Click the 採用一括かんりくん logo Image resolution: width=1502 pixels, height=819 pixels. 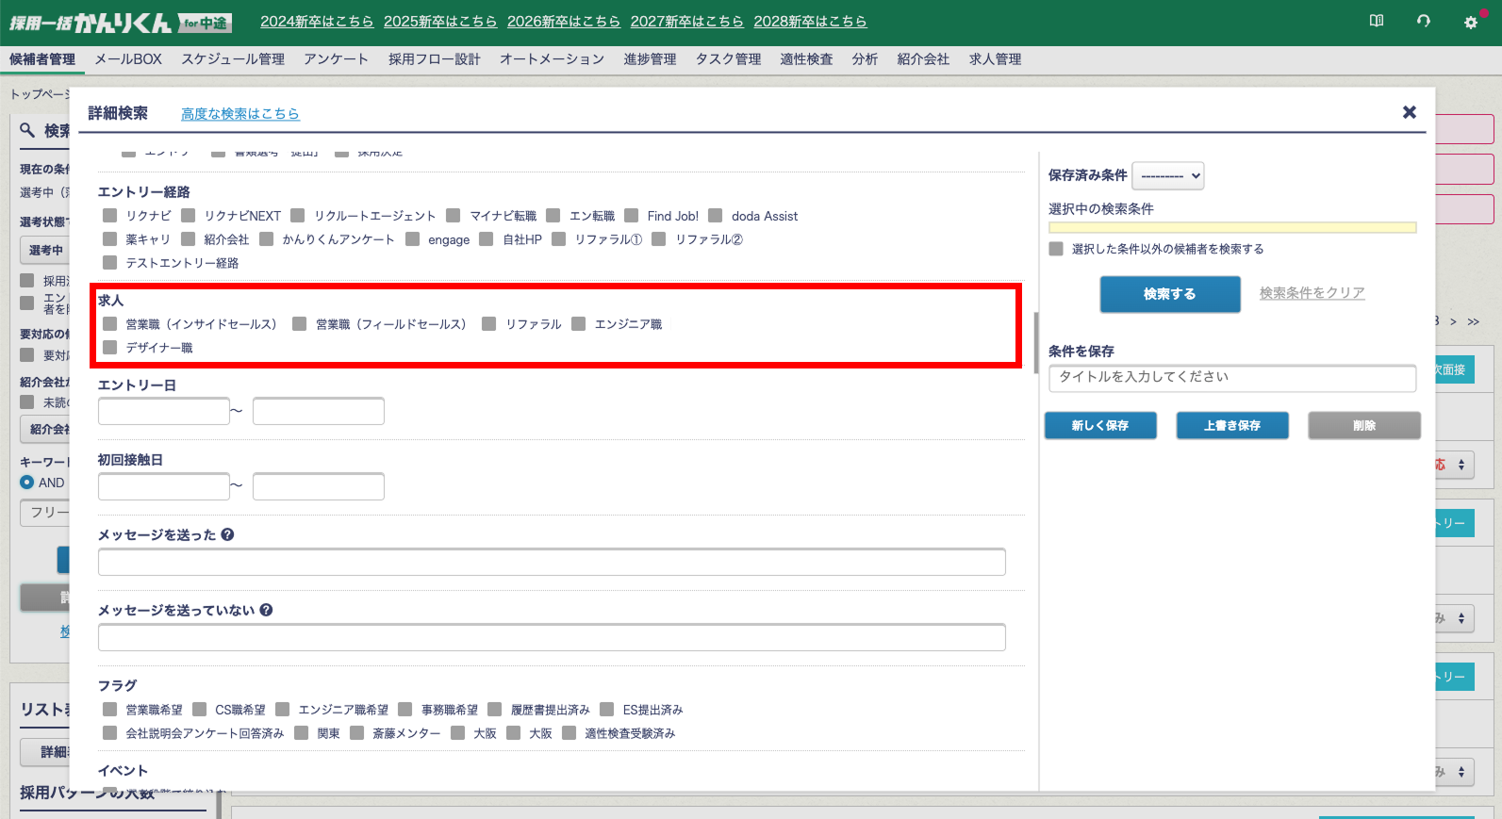119,23
